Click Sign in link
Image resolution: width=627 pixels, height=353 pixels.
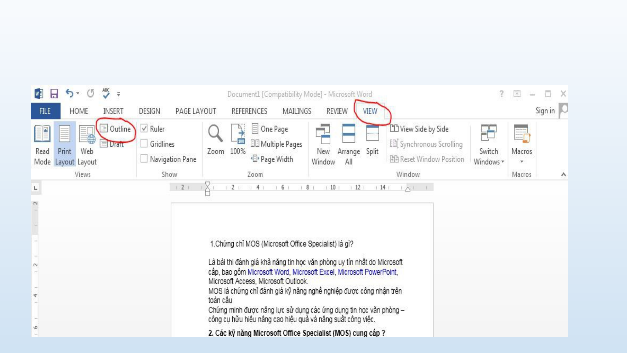pyautogui.click(x=545, y=111)
